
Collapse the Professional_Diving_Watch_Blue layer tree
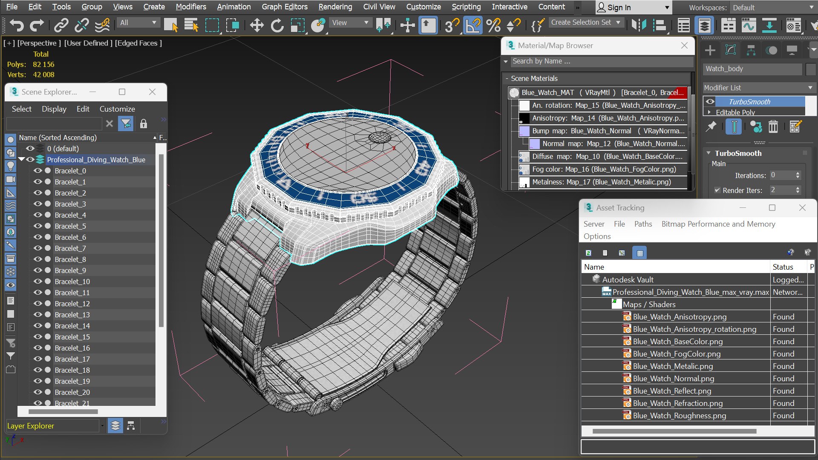click(21, 159)
